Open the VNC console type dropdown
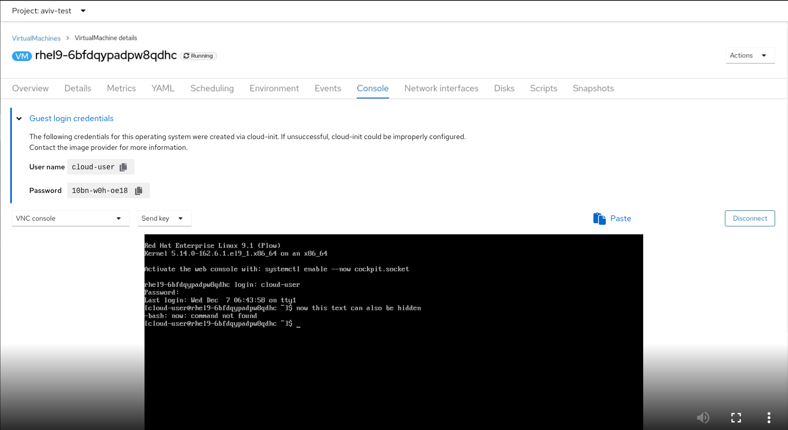Image resolution: width=788 pixels, height=430 pixels. click(70, 219)
